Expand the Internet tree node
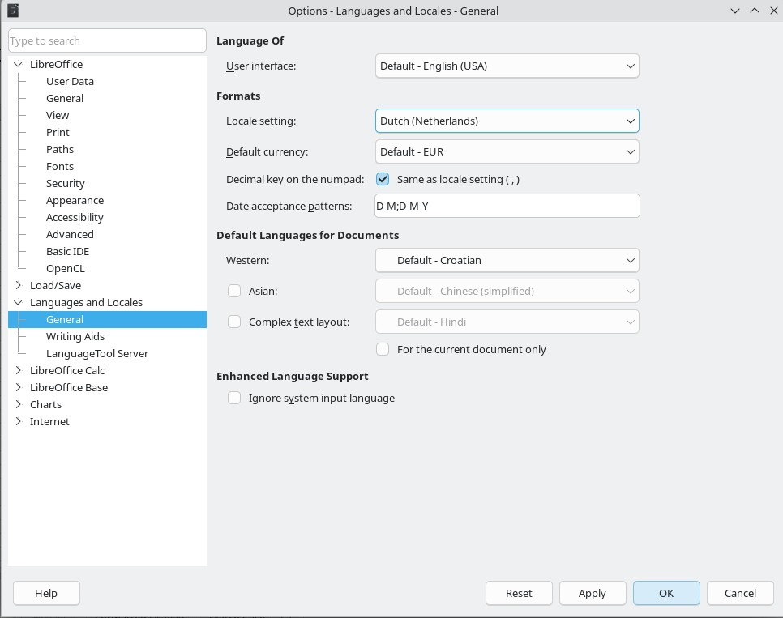The width and height of the screenshot is (783, 618). pyautogui.click(x=18, y=421)
